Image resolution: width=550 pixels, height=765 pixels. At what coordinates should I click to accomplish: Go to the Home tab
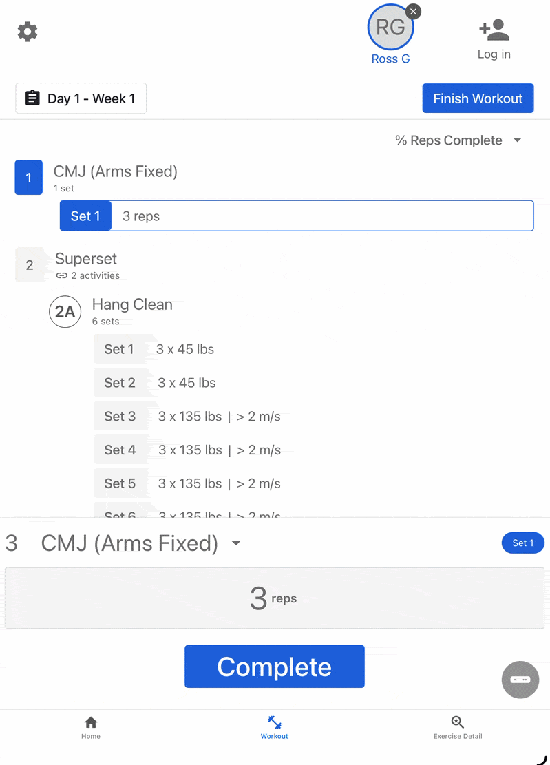coord(91,727)
